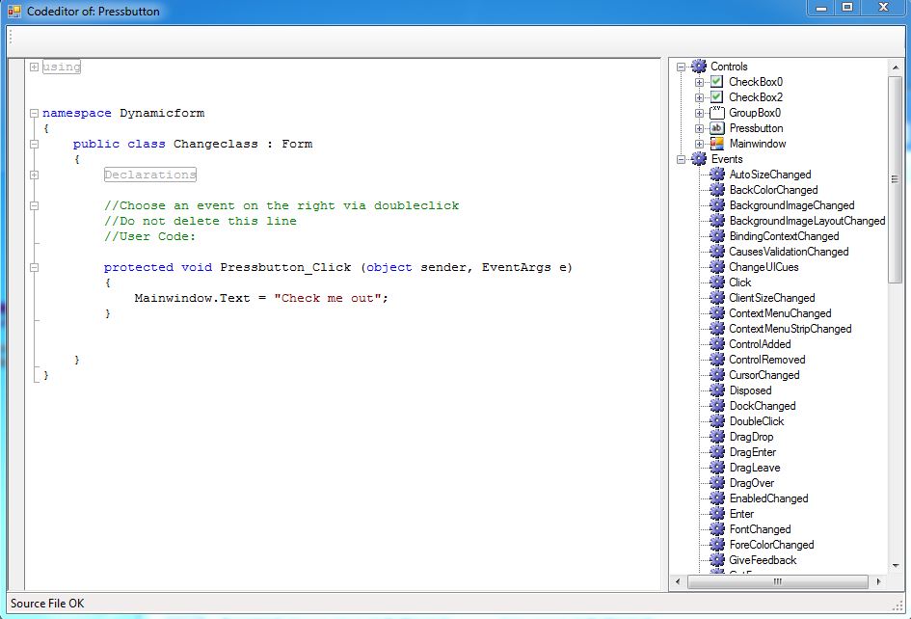Select the FontChanged event
This screenshot has height=619, width=911.
tap(760, 529)
